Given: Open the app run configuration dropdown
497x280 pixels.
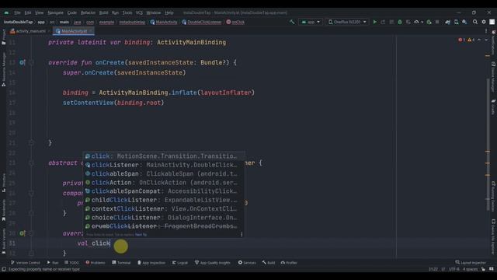Looking at the screenshot, I should coord(311,22).
